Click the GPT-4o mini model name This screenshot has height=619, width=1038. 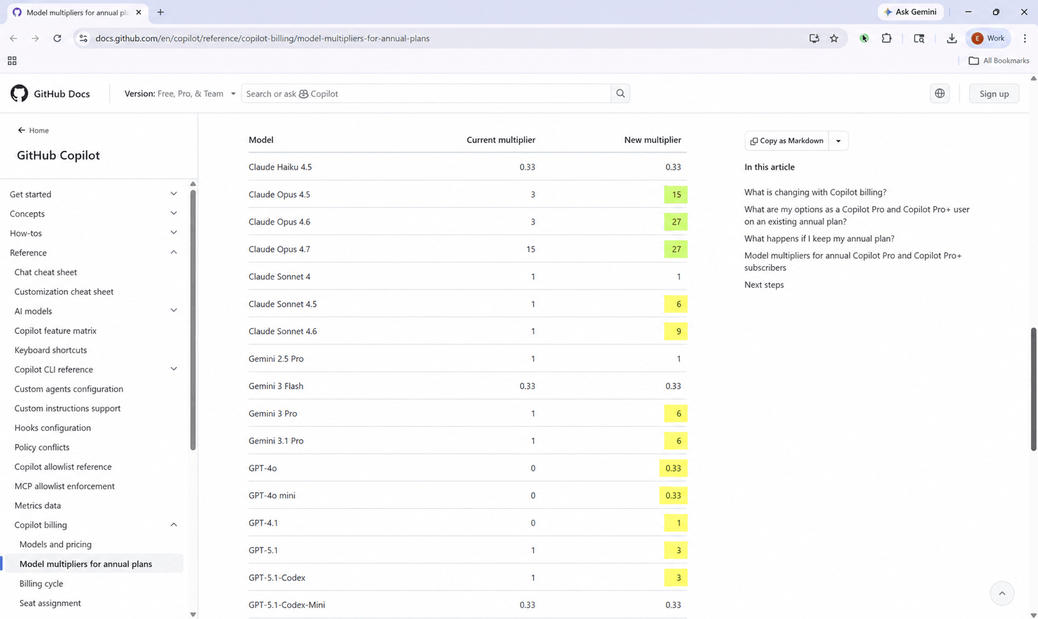point(272,495)
